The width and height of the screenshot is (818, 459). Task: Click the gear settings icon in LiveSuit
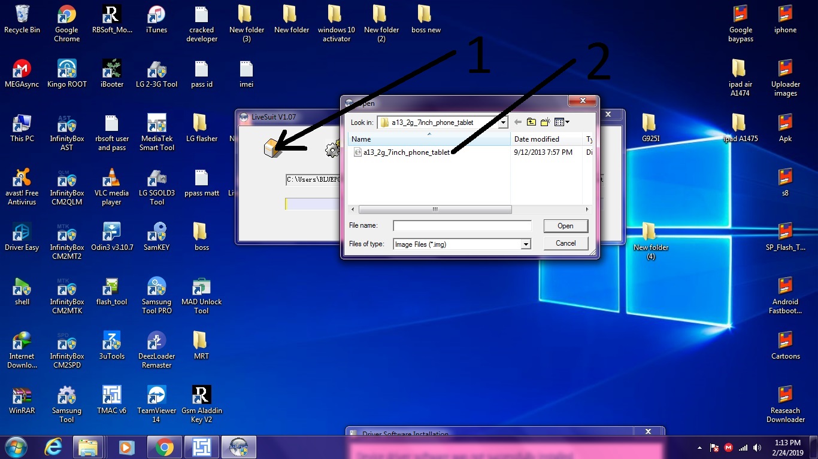(333, 150)
